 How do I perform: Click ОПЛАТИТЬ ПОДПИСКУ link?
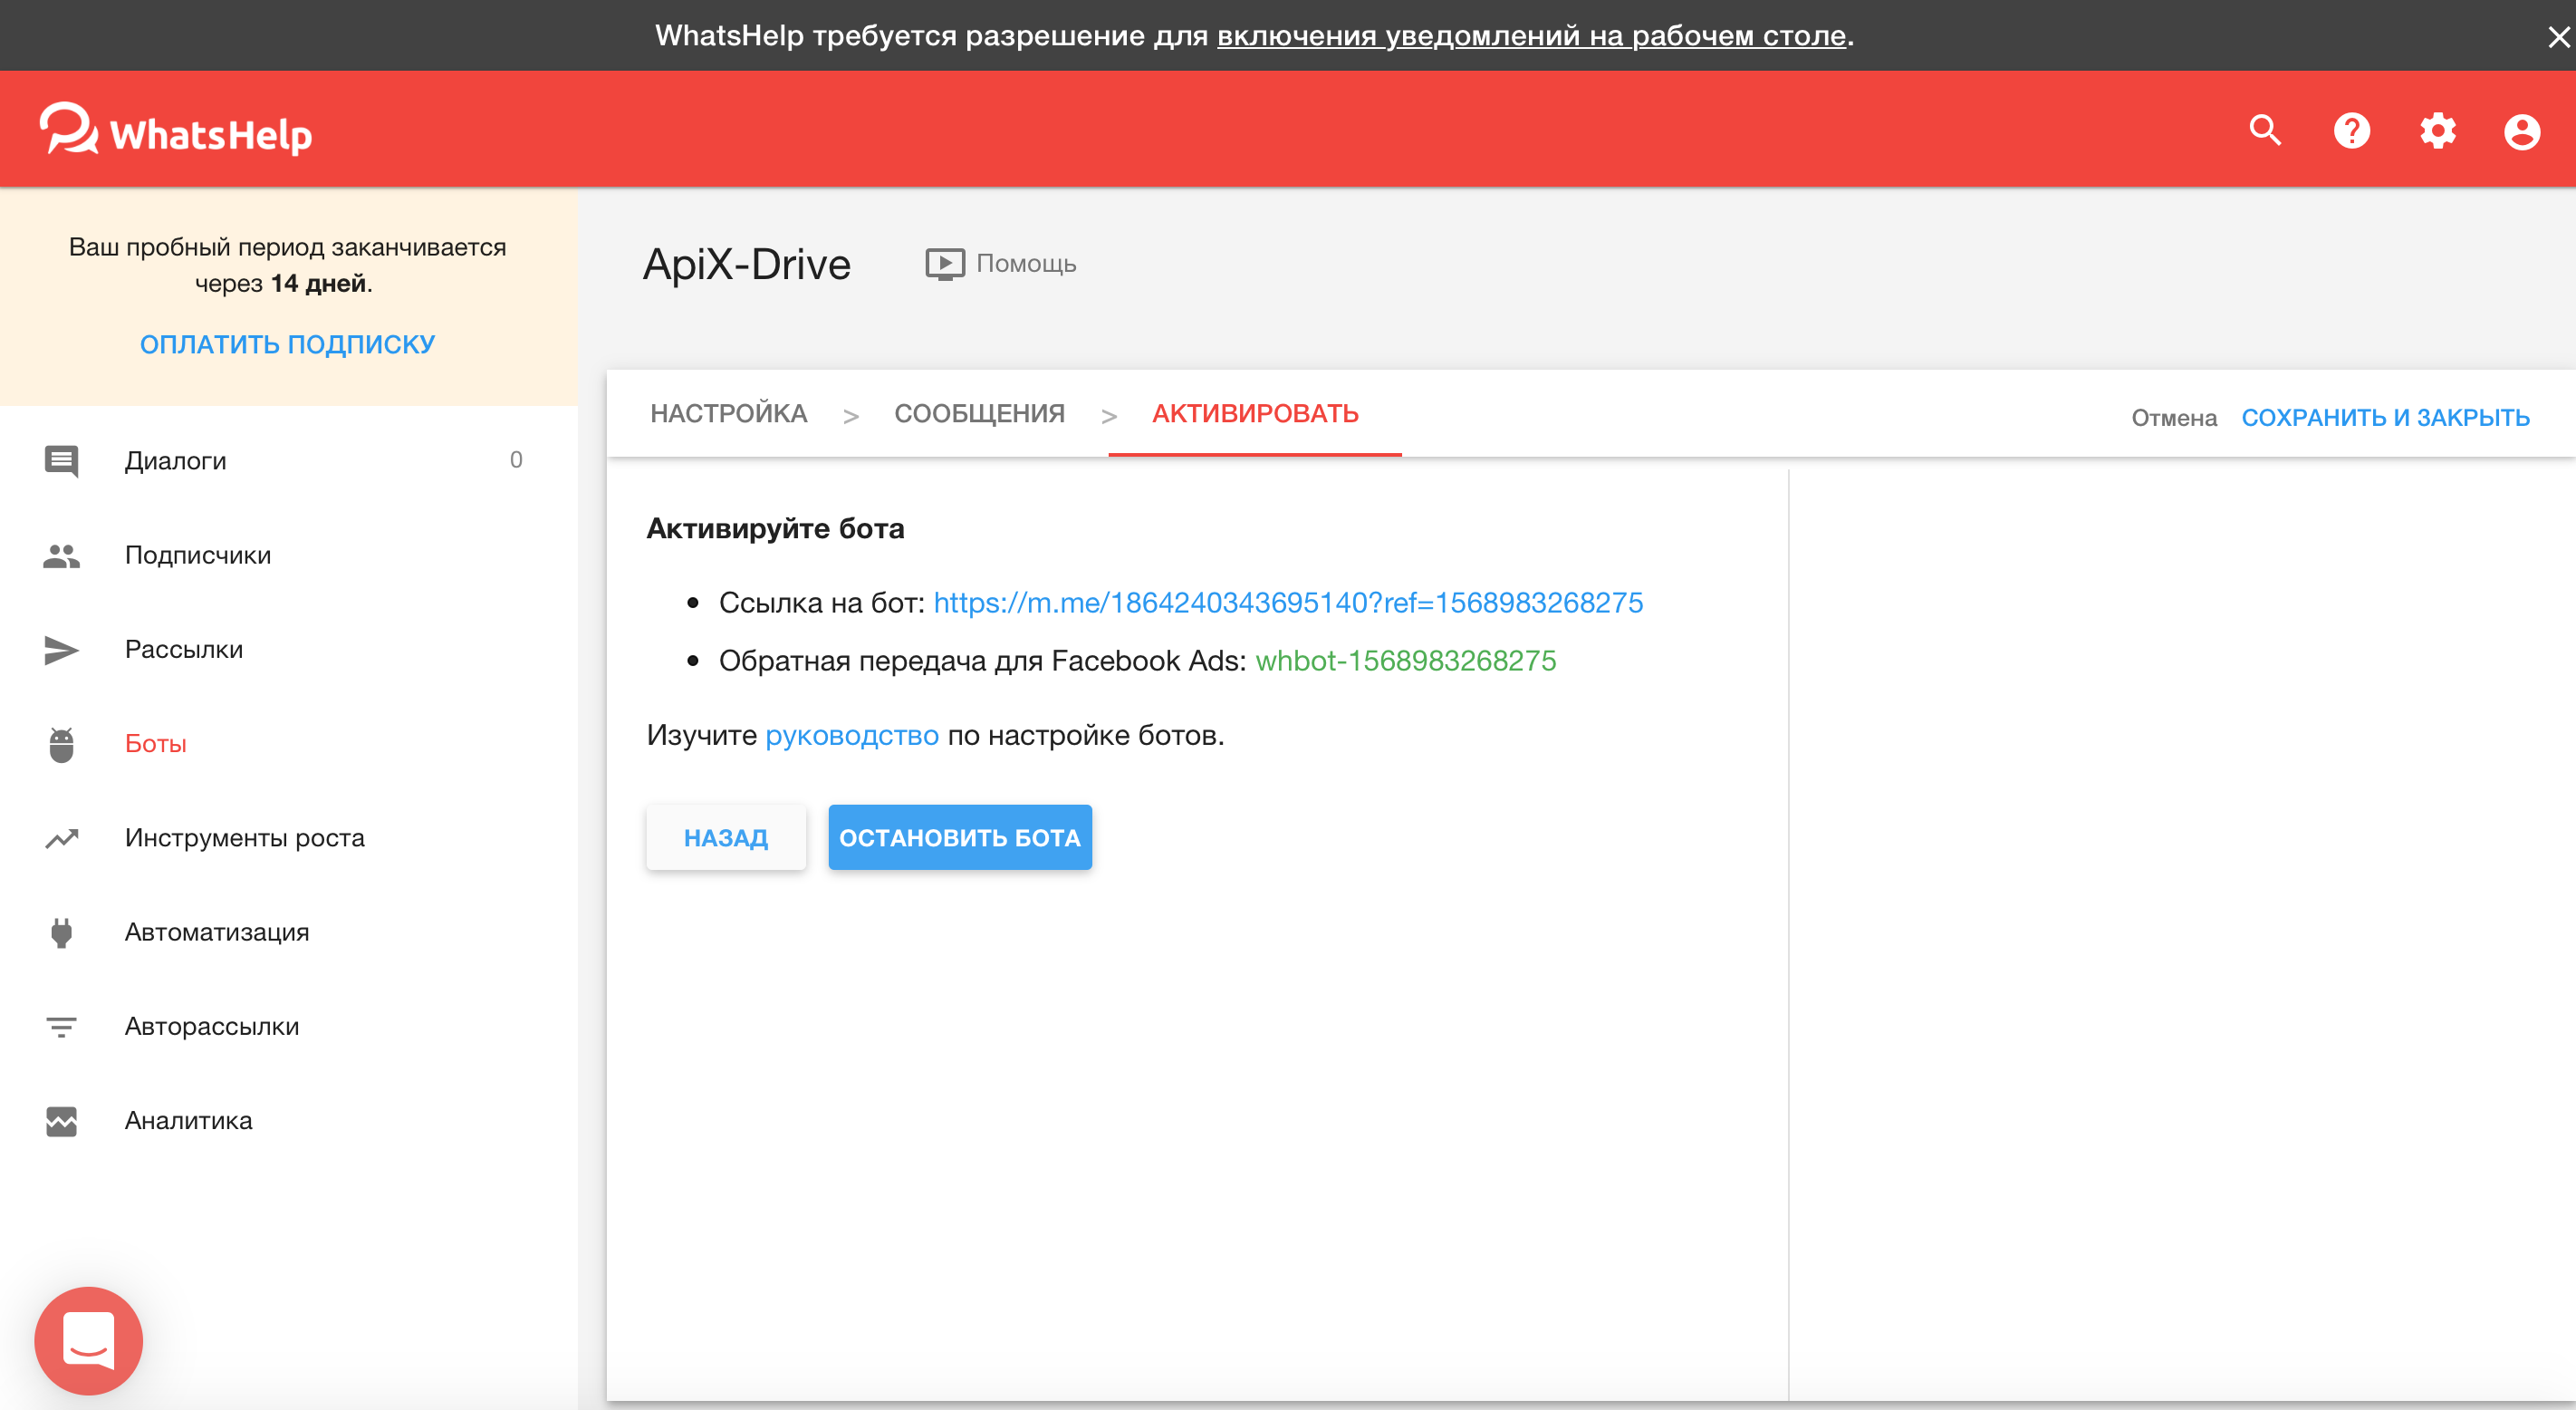pos(287,344)
